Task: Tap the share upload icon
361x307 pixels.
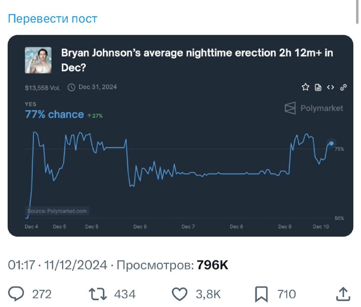Action: (x=343, y=294)
